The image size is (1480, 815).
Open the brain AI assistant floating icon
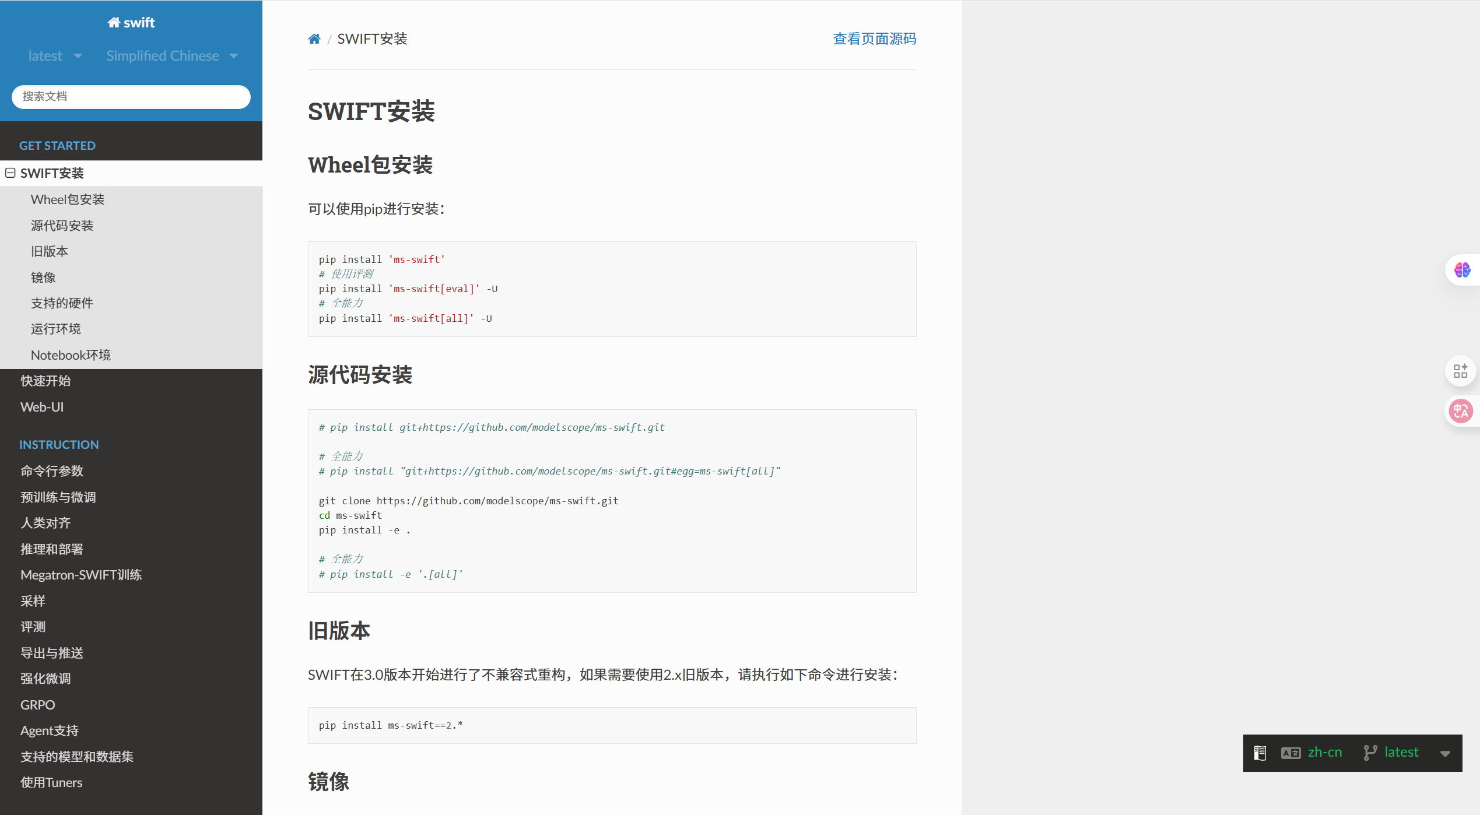pyautogui.click(x=1462, y=270)
